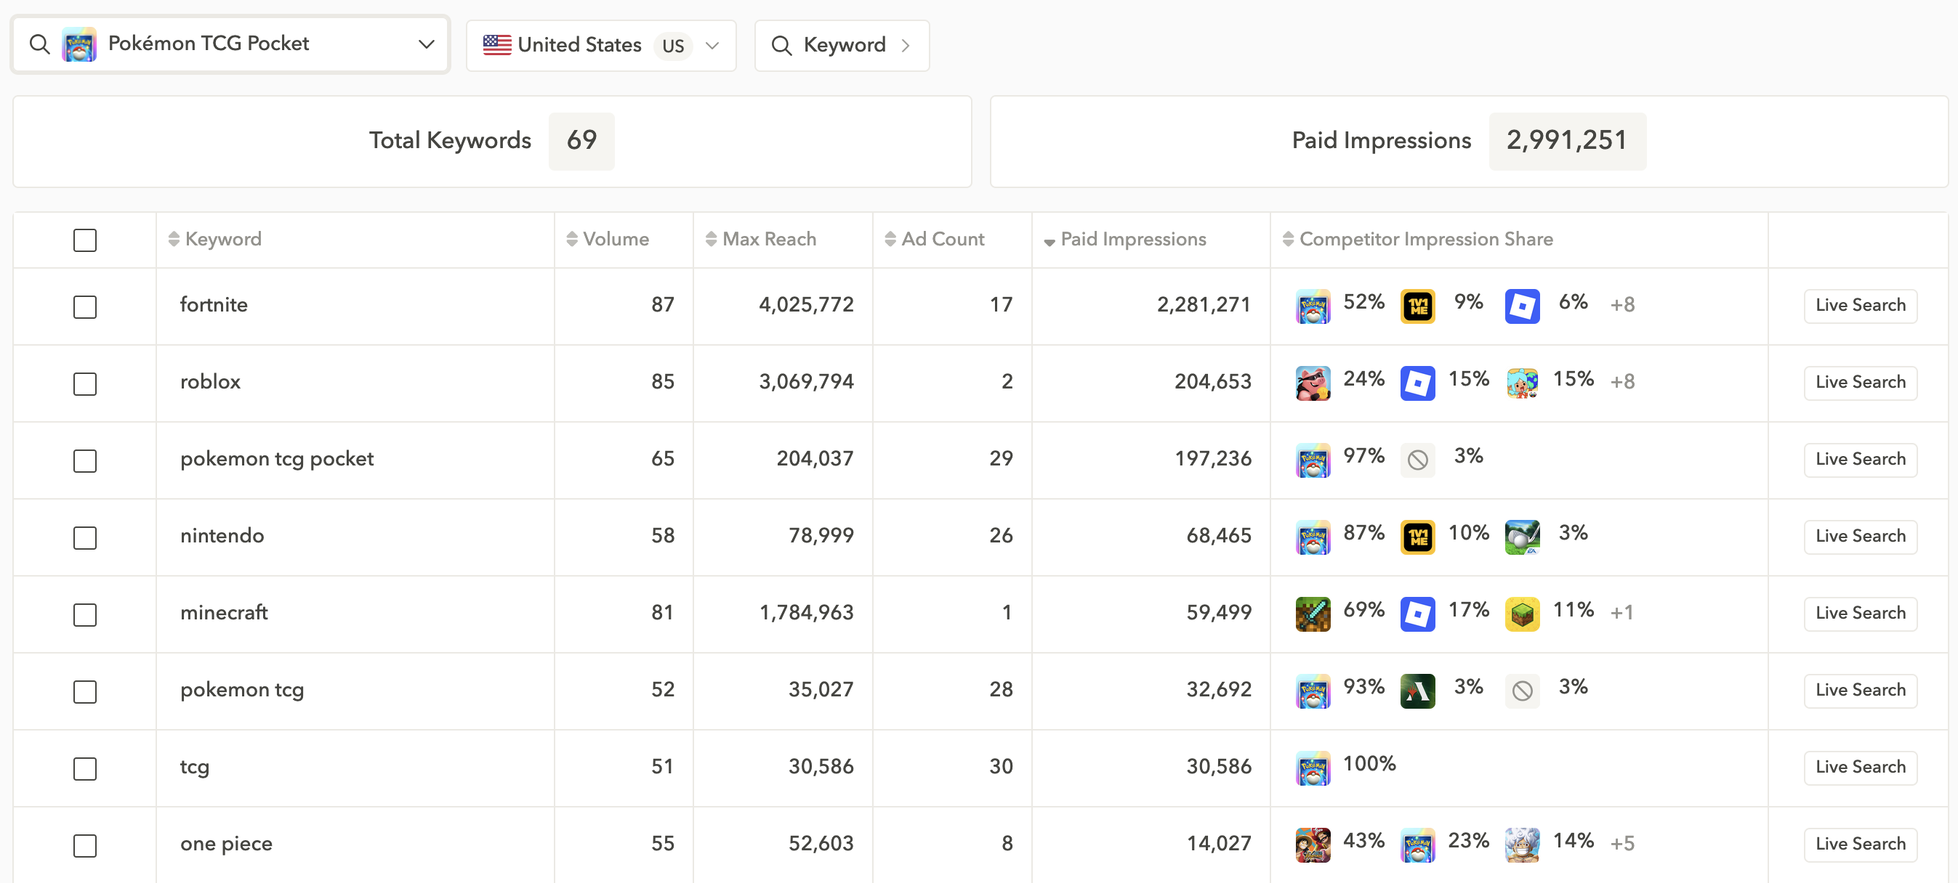The width and height of the screenshot is (1958, 883).
Task: Click the 1v1 ME app icon in fortnite row
Action: tap(1417, 306)
